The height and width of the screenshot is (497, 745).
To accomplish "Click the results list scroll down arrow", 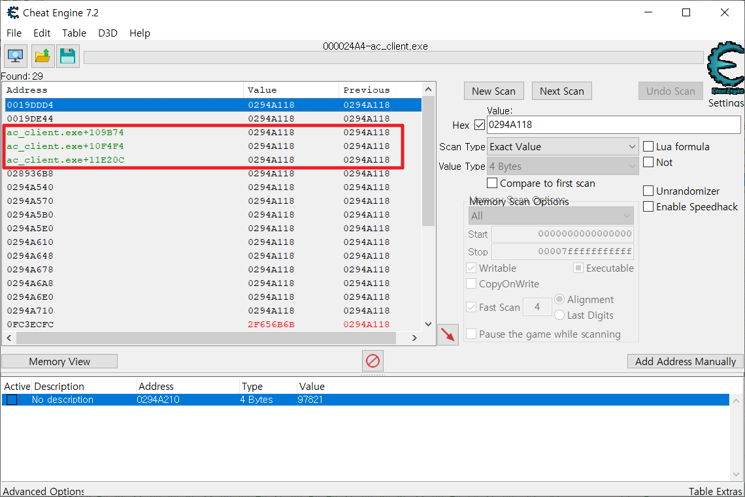I will pos(428,324).
